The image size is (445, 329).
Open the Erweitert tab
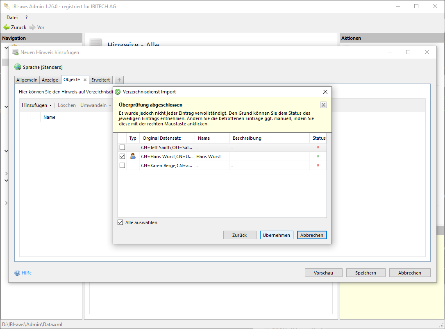coord(100,80)
